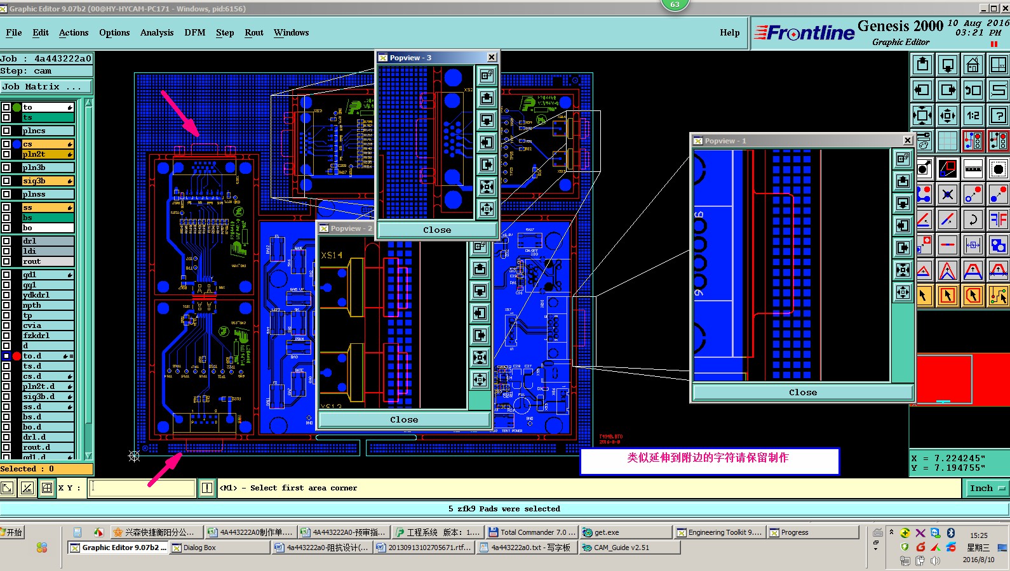Click the zoom-in expand arrows icon

922,115
